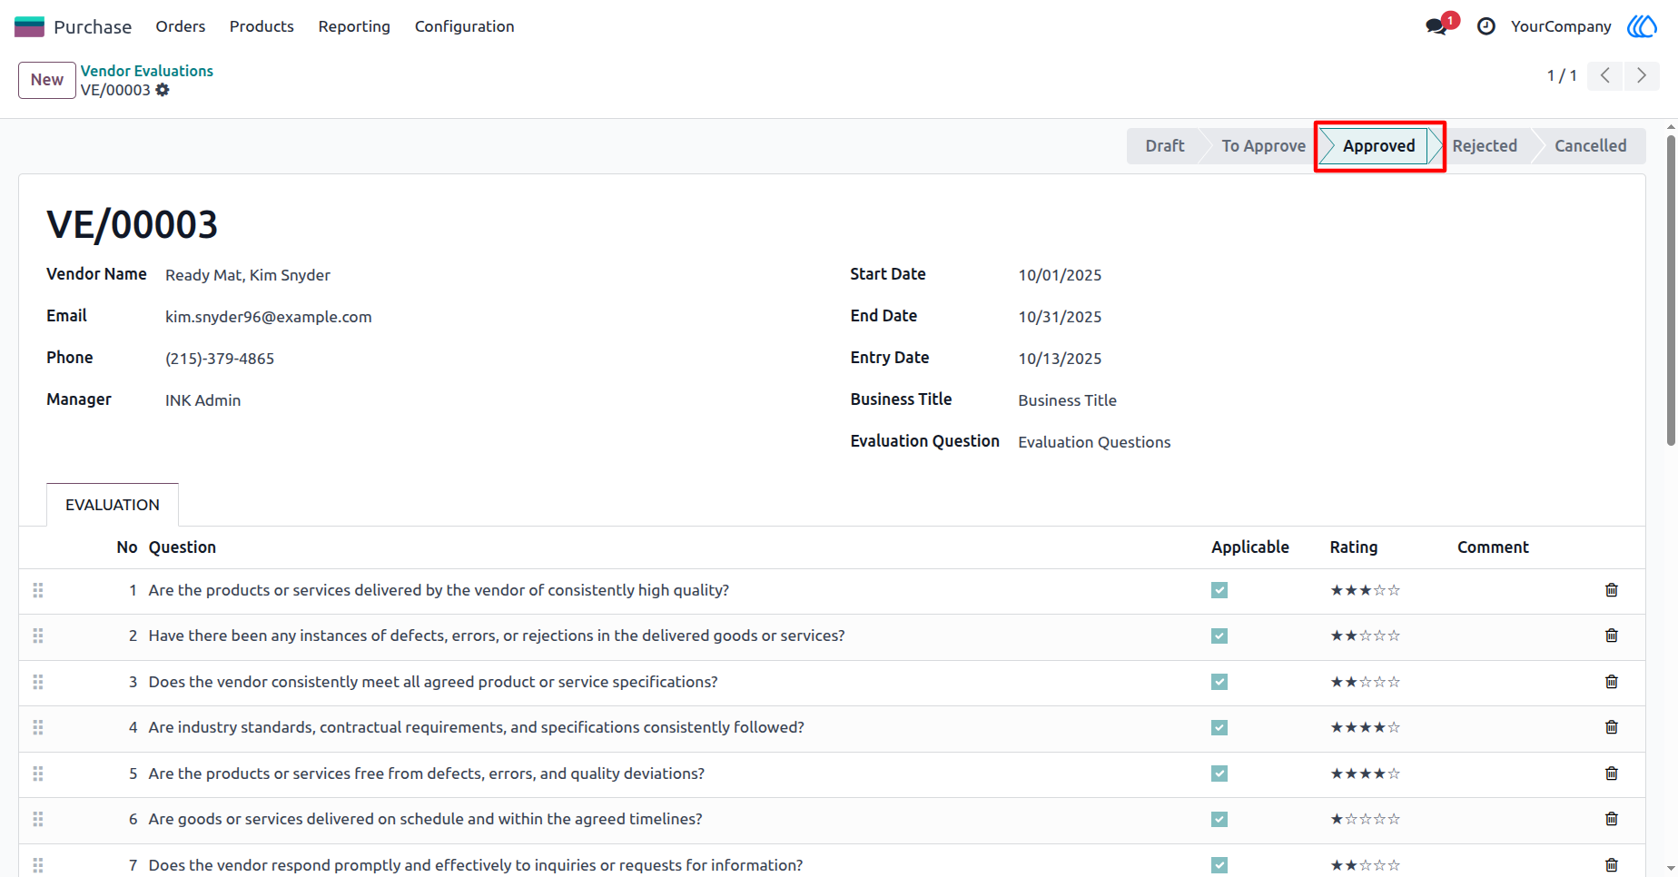Go to previous record arrow
1678x877 pixels.
coord(1605,75)
